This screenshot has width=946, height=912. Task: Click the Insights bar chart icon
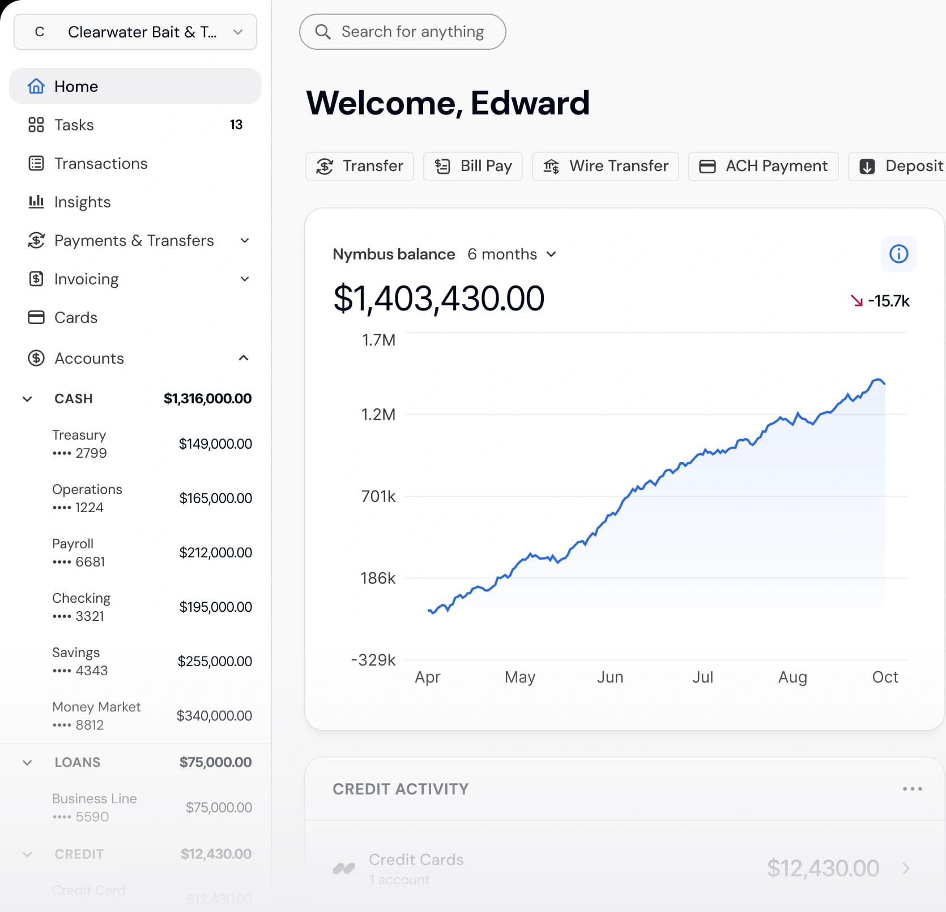36,202
